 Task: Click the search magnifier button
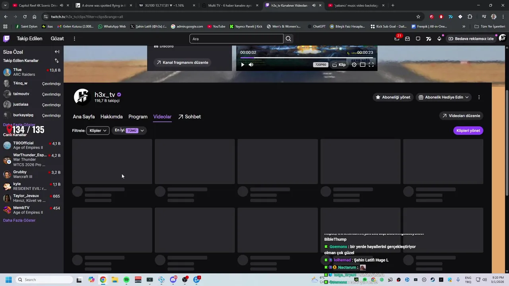point(288,39)
